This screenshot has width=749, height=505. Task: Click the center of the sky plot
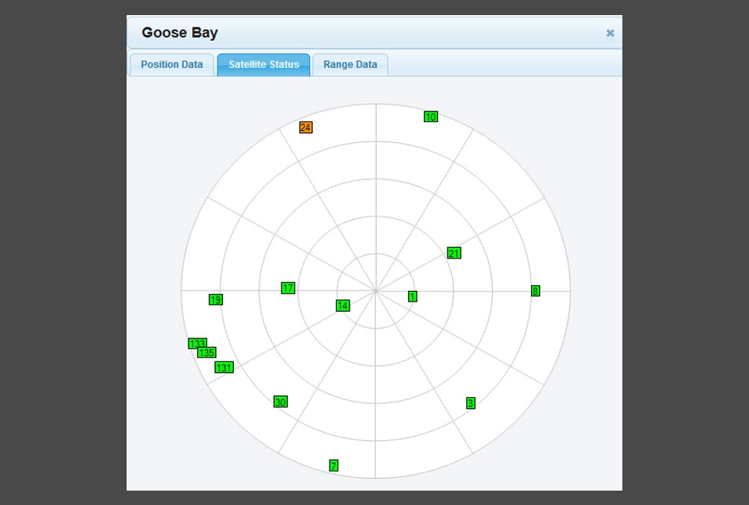pos(376,291)
